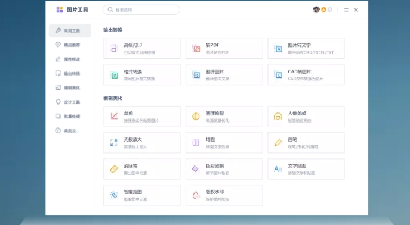Viewport: 410px width, 225px height.
Task: Open the 高级打印 printer icon tool
Action: click(x=114, y=48)
